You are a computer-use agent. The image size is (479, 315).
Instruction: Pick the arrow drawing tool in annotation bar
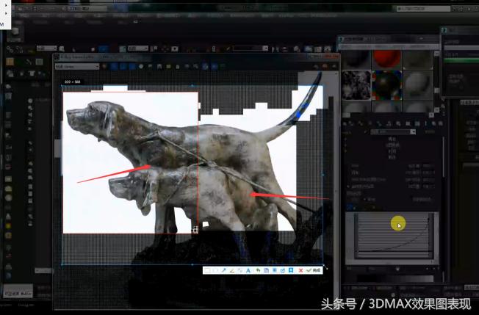click(x=223, y=270)
